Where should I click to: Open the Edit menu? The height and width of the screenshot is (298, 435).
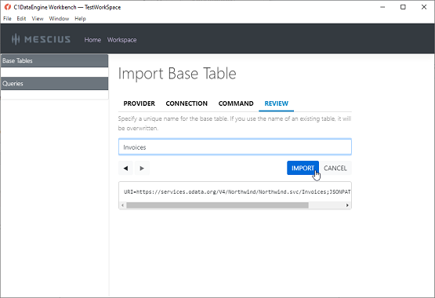[21, 19]
